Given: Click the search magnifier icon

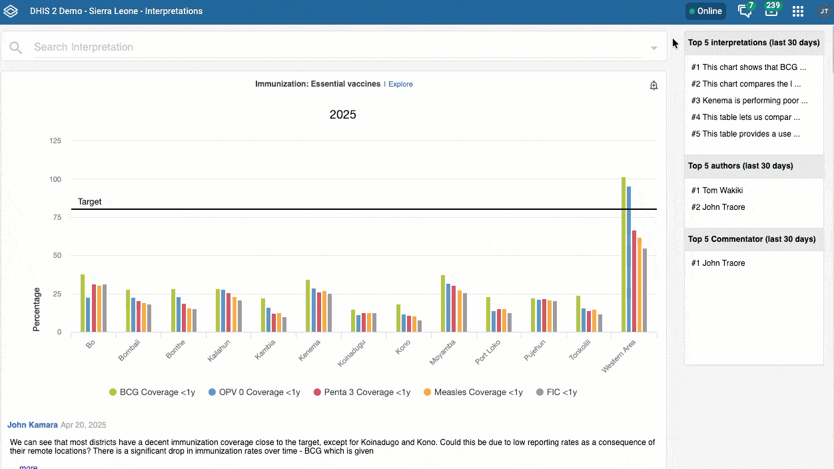Looking at the screenshot, I should click(16, 47).
